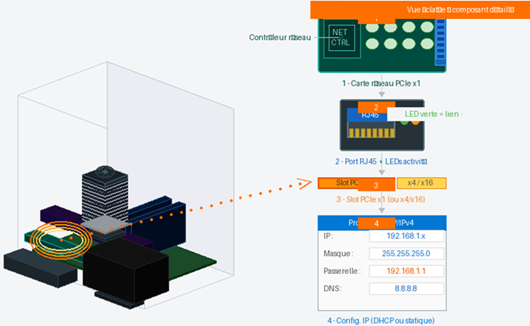Select the Passerelle field 192.168.1.1

(406, 271)
